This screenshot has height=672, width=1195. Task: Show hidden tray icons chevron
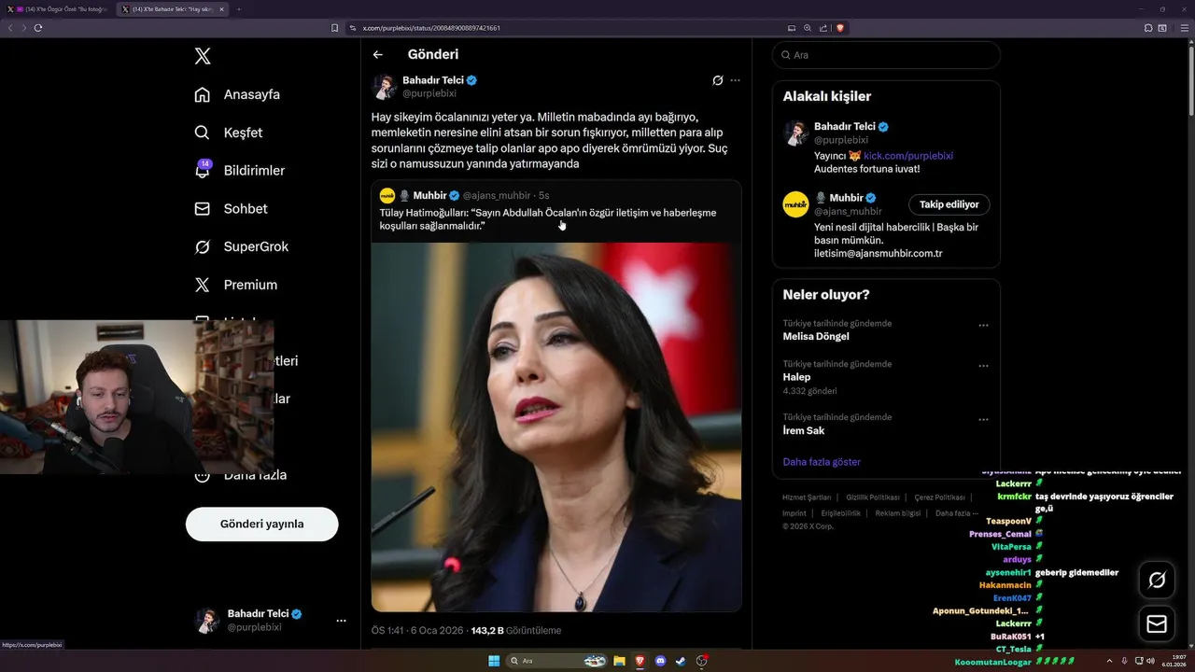(x=1109, y=661)
